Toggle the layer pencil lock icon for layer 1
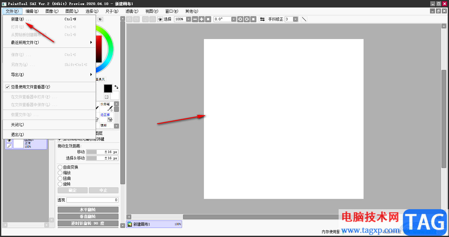 coord(9,146)
